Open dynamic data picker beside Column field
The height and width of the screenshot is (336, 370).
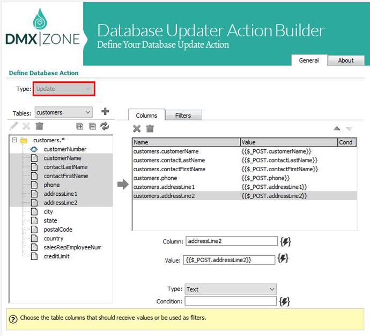tap(285, 242)
